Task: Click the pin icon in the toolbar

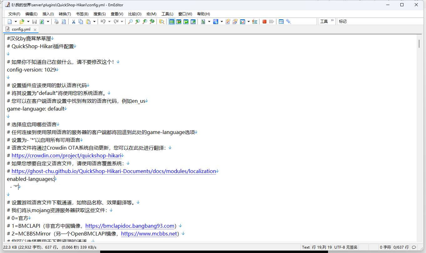Action: 289,22
